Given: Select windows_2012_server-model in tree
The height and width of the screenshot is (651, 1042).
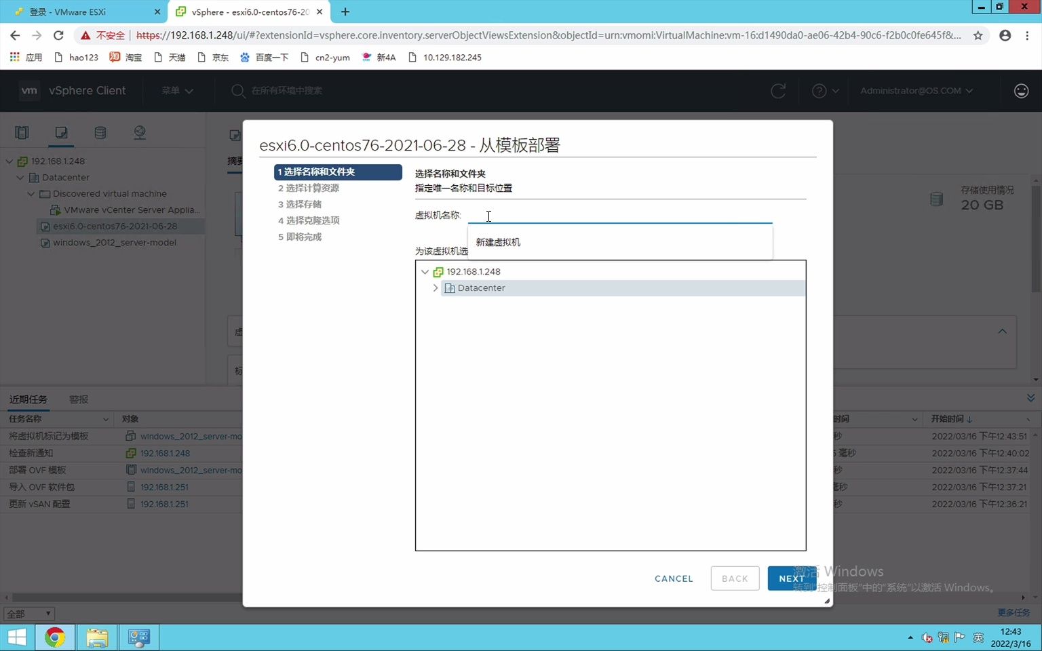Looking at the screenshot, I should pos(109,243).
